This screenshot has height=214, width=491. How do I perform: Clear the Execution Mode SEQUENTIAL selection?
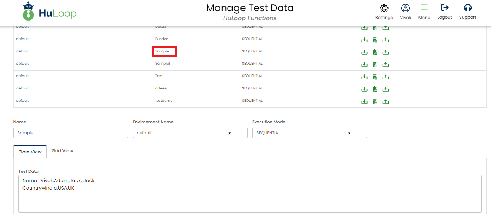coord(349,133)
